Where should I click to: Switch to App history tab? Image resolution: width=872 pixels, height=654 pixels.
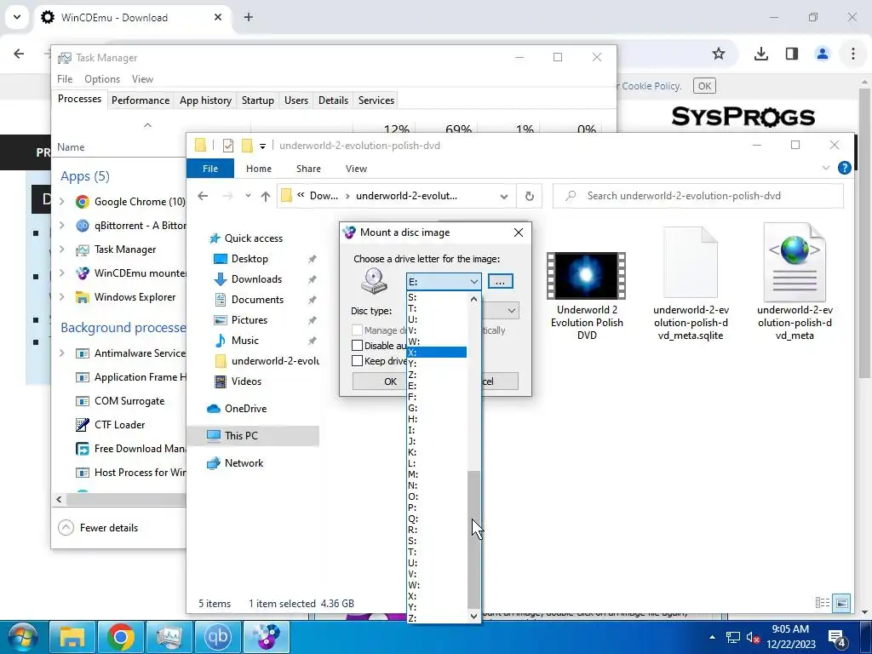(x=205, y=100)
